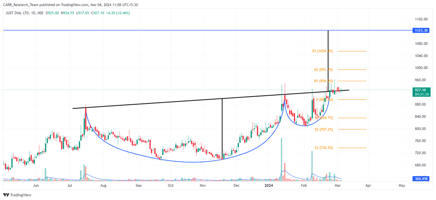436x200 pixels.
Task: Click the P pivot point label
Action: coord(324,99)
